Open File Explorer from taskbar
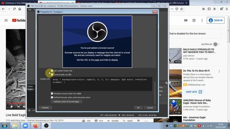This screenshot has height=129, width=230. 15,126
